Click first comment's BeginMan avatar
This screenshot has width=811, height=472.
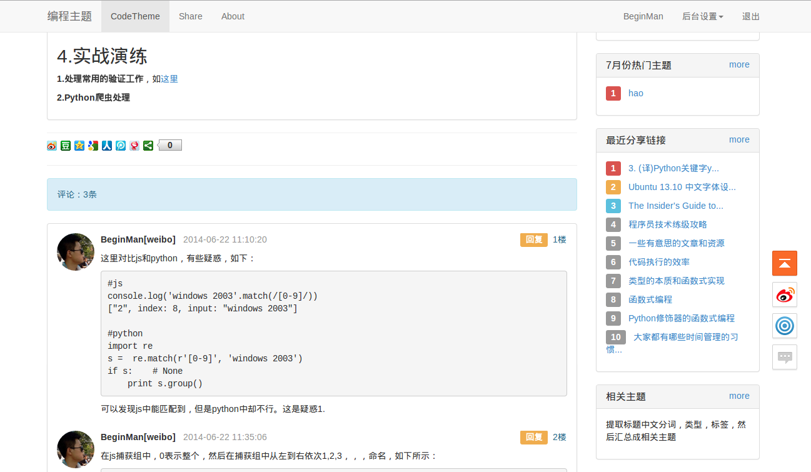(x=76, y=252)
